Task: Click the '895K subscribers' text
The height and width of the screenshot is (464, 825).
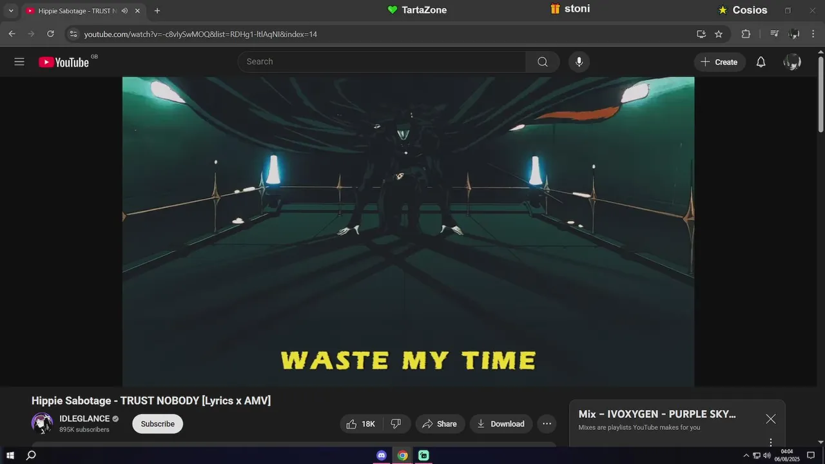Action: pyautogui.click(x=84, y=430)
